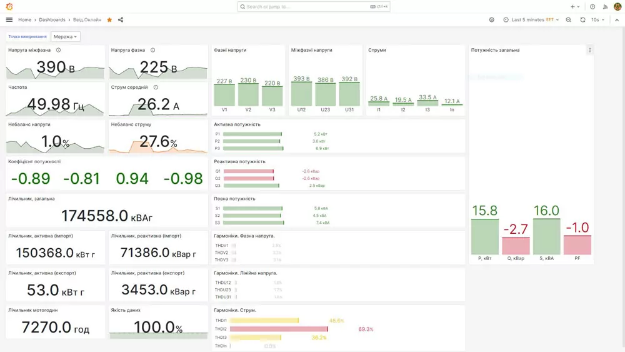Image resolution: width=625 pixels, height=352 pixels.
Task: Go to the Home breadcrumb
Action: pyautogui.click(x=25, y=19)
